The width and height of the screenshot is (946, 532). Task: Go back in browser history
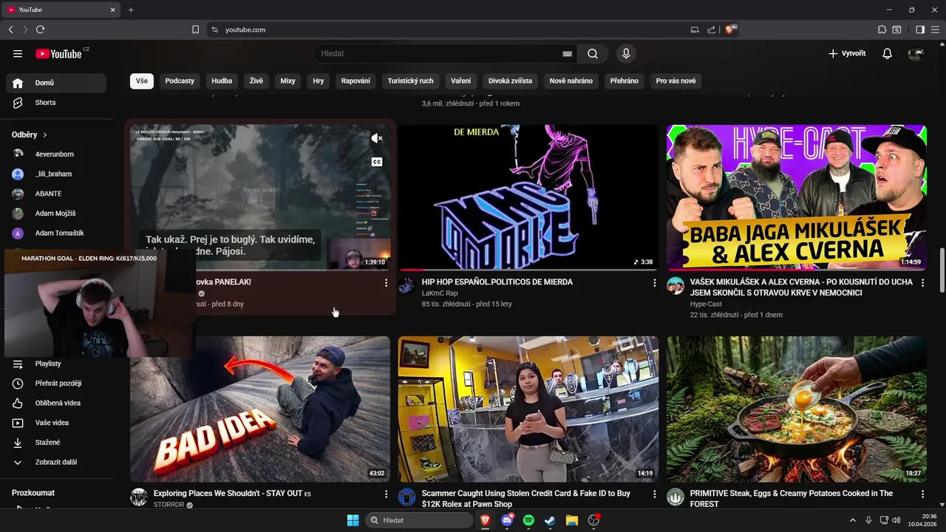(x=10, y=30)
